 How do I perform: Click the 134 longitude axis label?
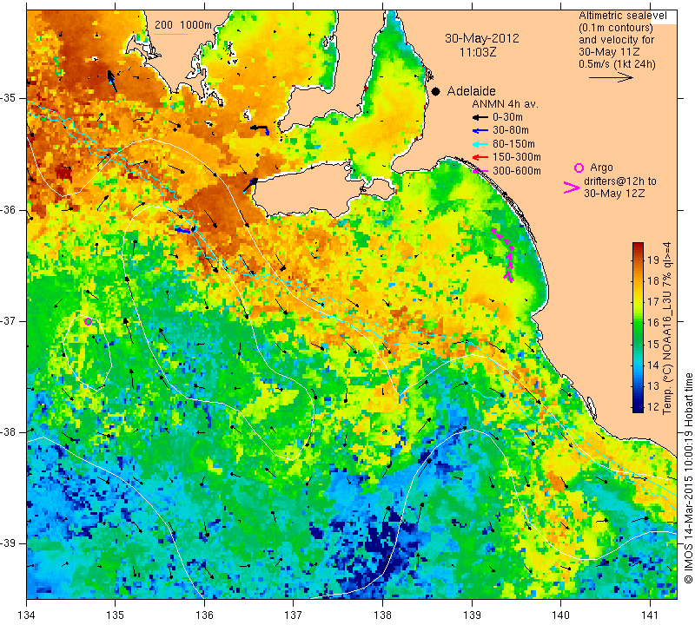point(27,615)
